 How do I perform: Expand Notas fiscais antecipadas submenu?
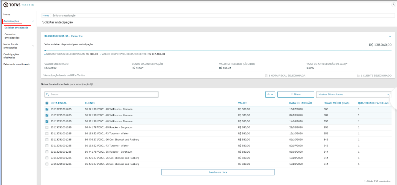[33, 46]
